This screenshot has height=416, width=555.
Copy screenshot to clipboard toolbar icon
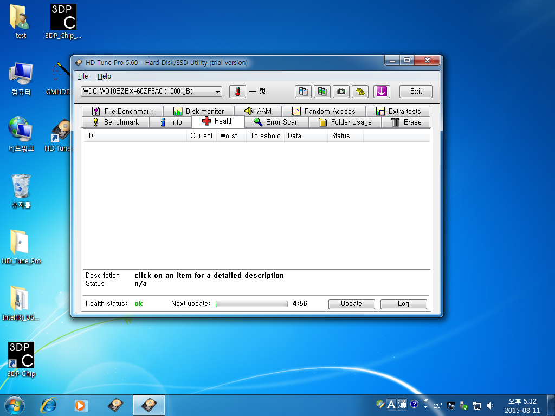[322, 92]
